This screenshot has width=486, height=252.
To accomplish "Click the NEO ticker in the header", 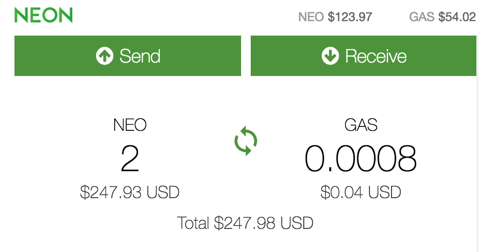I will 311,17.
